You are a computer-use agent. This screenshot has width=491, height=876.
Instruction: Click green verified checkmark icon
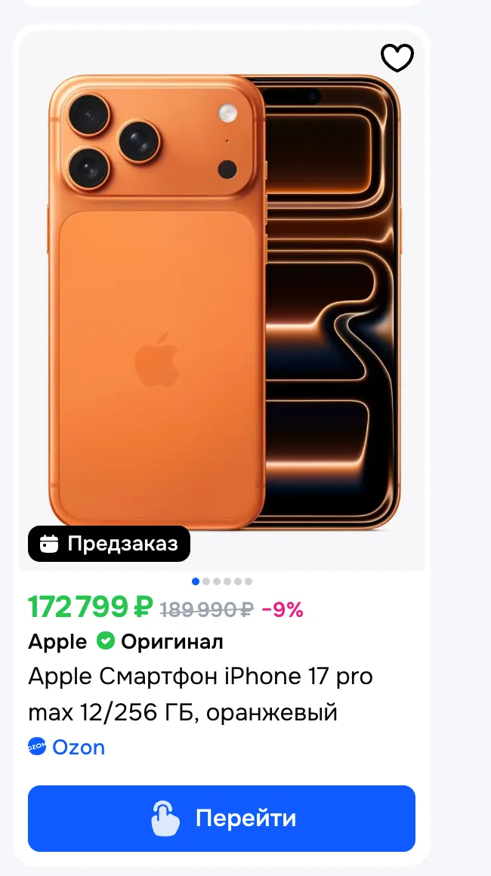tap(105, 641)
